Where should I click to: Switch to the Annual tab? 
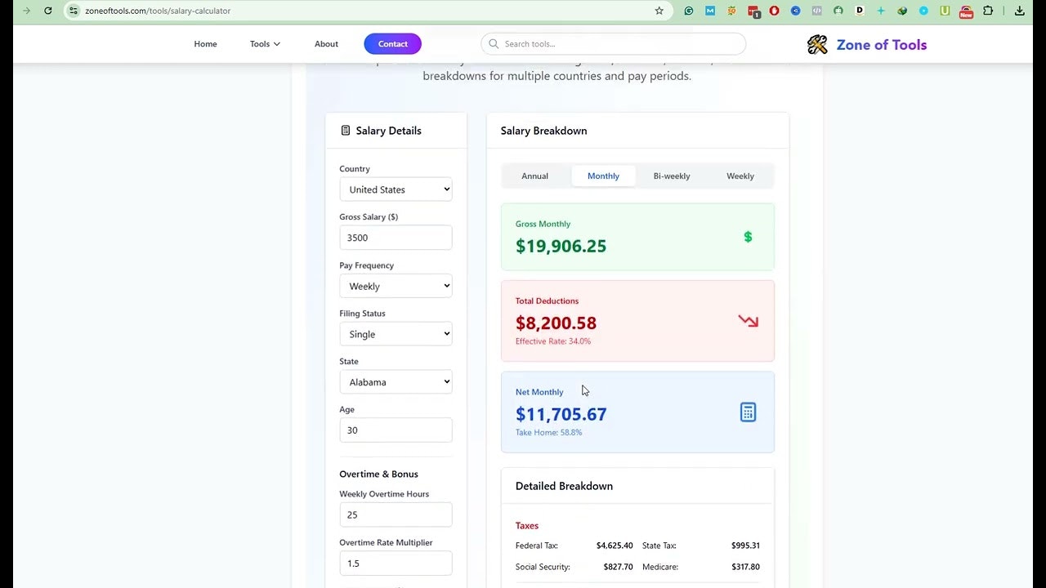[x=534, y=176]
